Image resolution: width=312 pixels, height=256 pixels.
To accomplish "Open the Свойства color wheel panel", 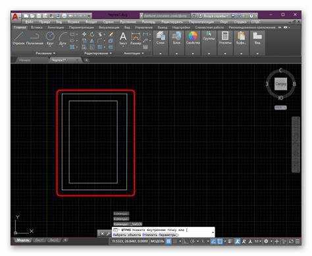I will [193, 38].
